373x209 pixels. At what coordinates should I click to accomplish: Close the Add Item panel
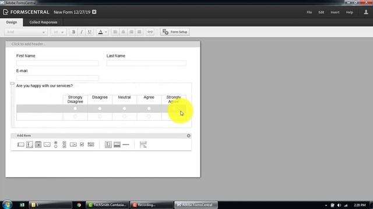click(189, 136)
